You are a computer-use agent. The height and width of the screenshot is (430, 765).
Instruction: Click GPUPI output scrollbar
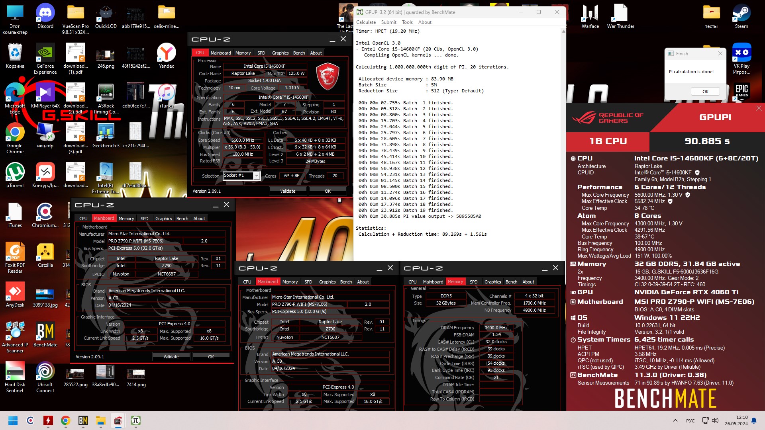pyautogui.click(x=563, y=143)
